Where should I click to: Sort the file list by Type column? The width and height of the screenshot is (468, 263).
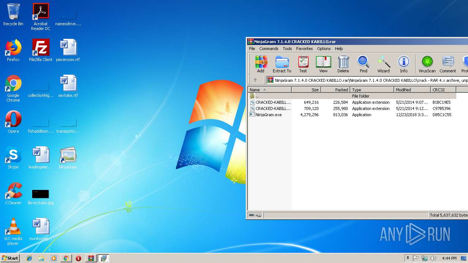click(x=372, y=89)
